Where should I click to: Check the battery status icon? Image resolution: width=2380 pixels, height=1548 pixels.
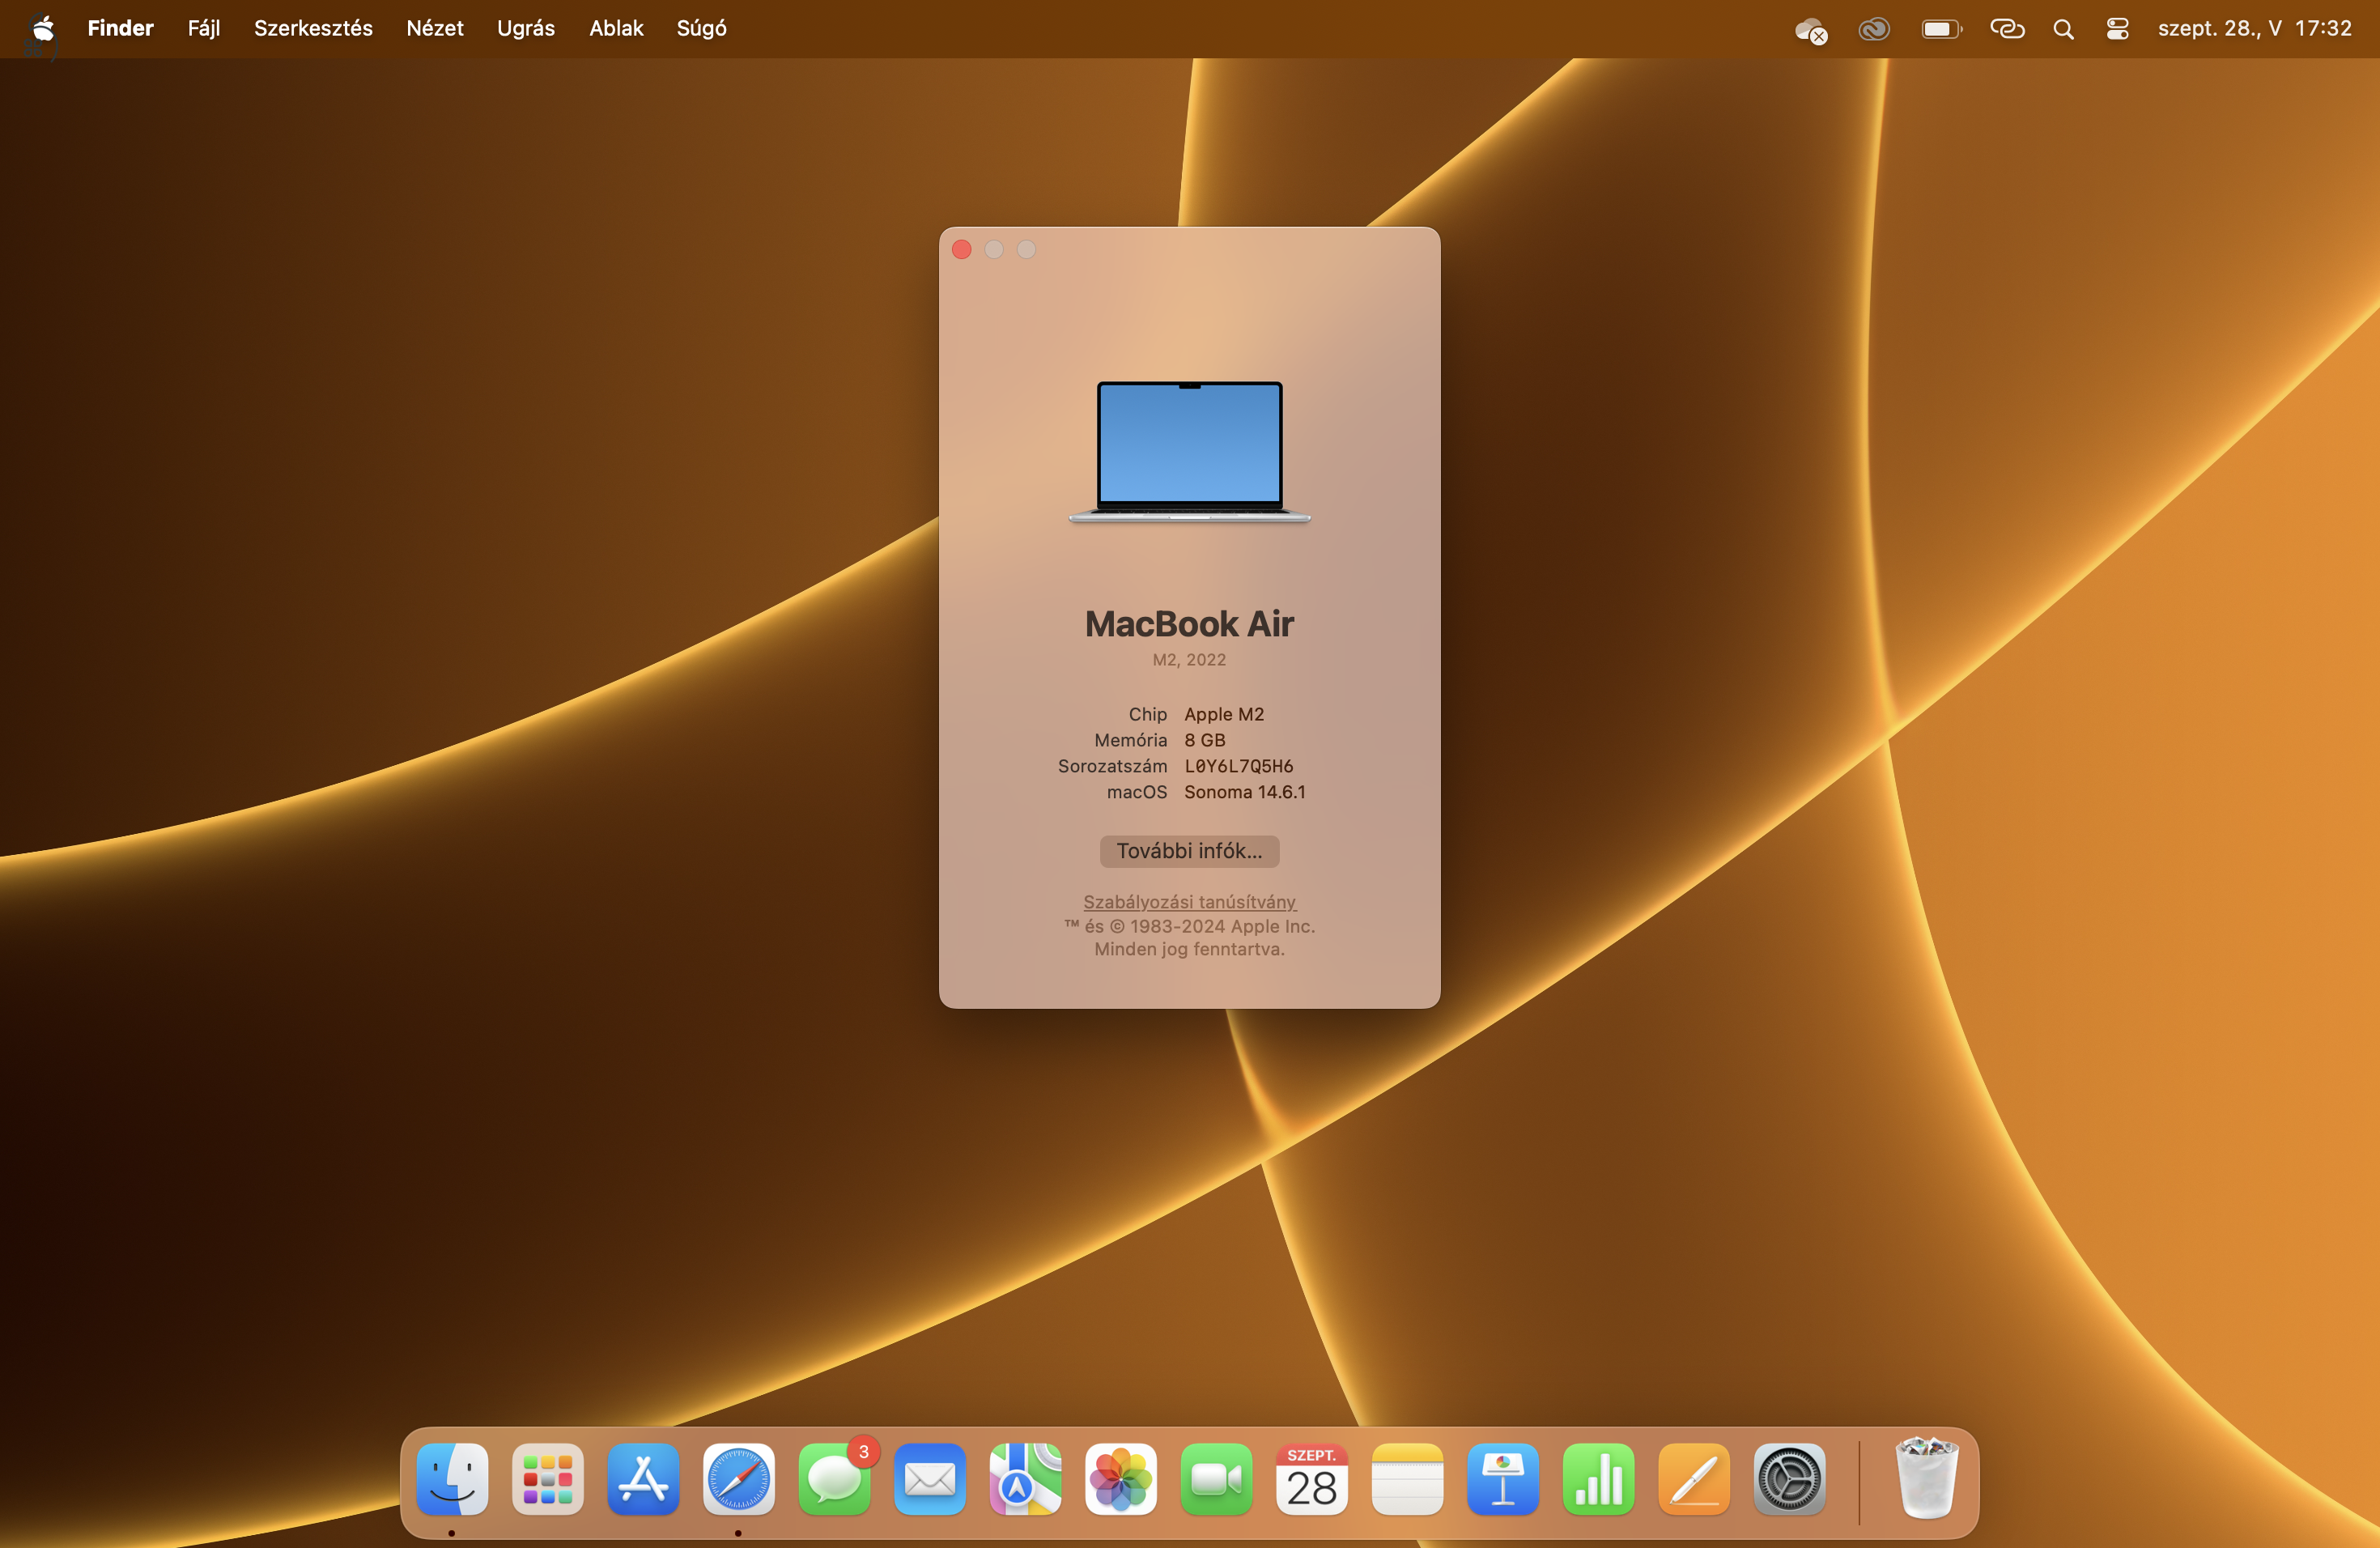pyautogui.click(x=1941, y=29)
